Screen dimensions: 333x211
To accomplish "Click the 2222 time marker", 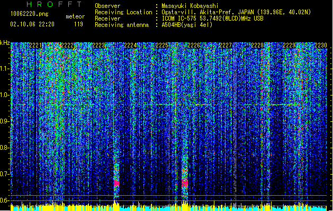I will click(67, 45).
